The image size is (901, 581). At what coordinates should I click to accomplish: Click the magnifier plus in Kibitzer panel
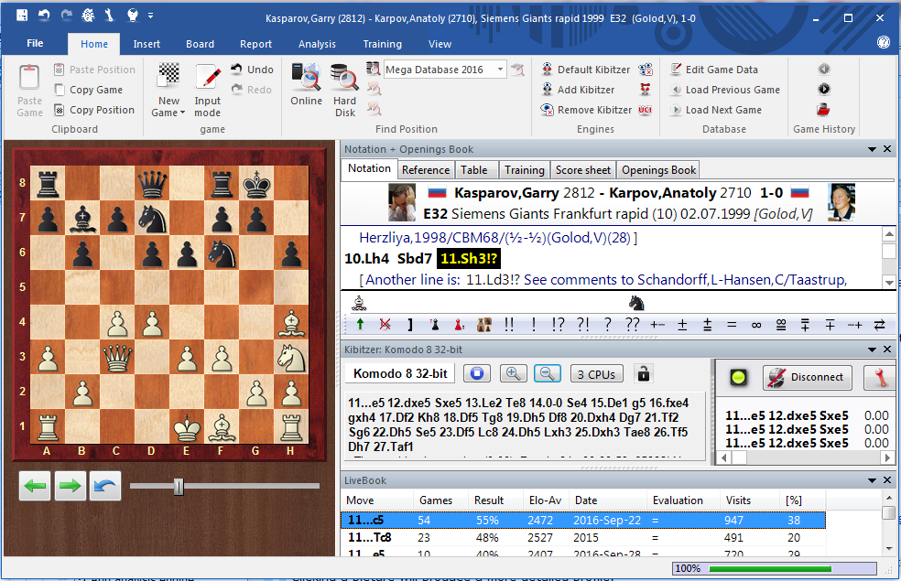point(513,373)
